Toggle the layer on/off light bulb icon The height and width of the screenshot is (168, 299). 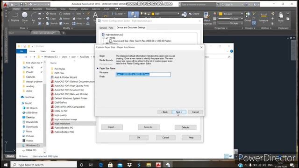click(x=142, y=14)
